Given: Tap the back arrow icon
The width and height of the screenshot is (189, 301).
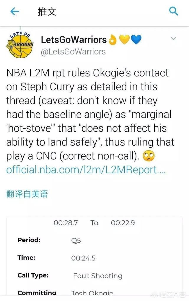Looking at the screenshot, I should click(14, 12).
